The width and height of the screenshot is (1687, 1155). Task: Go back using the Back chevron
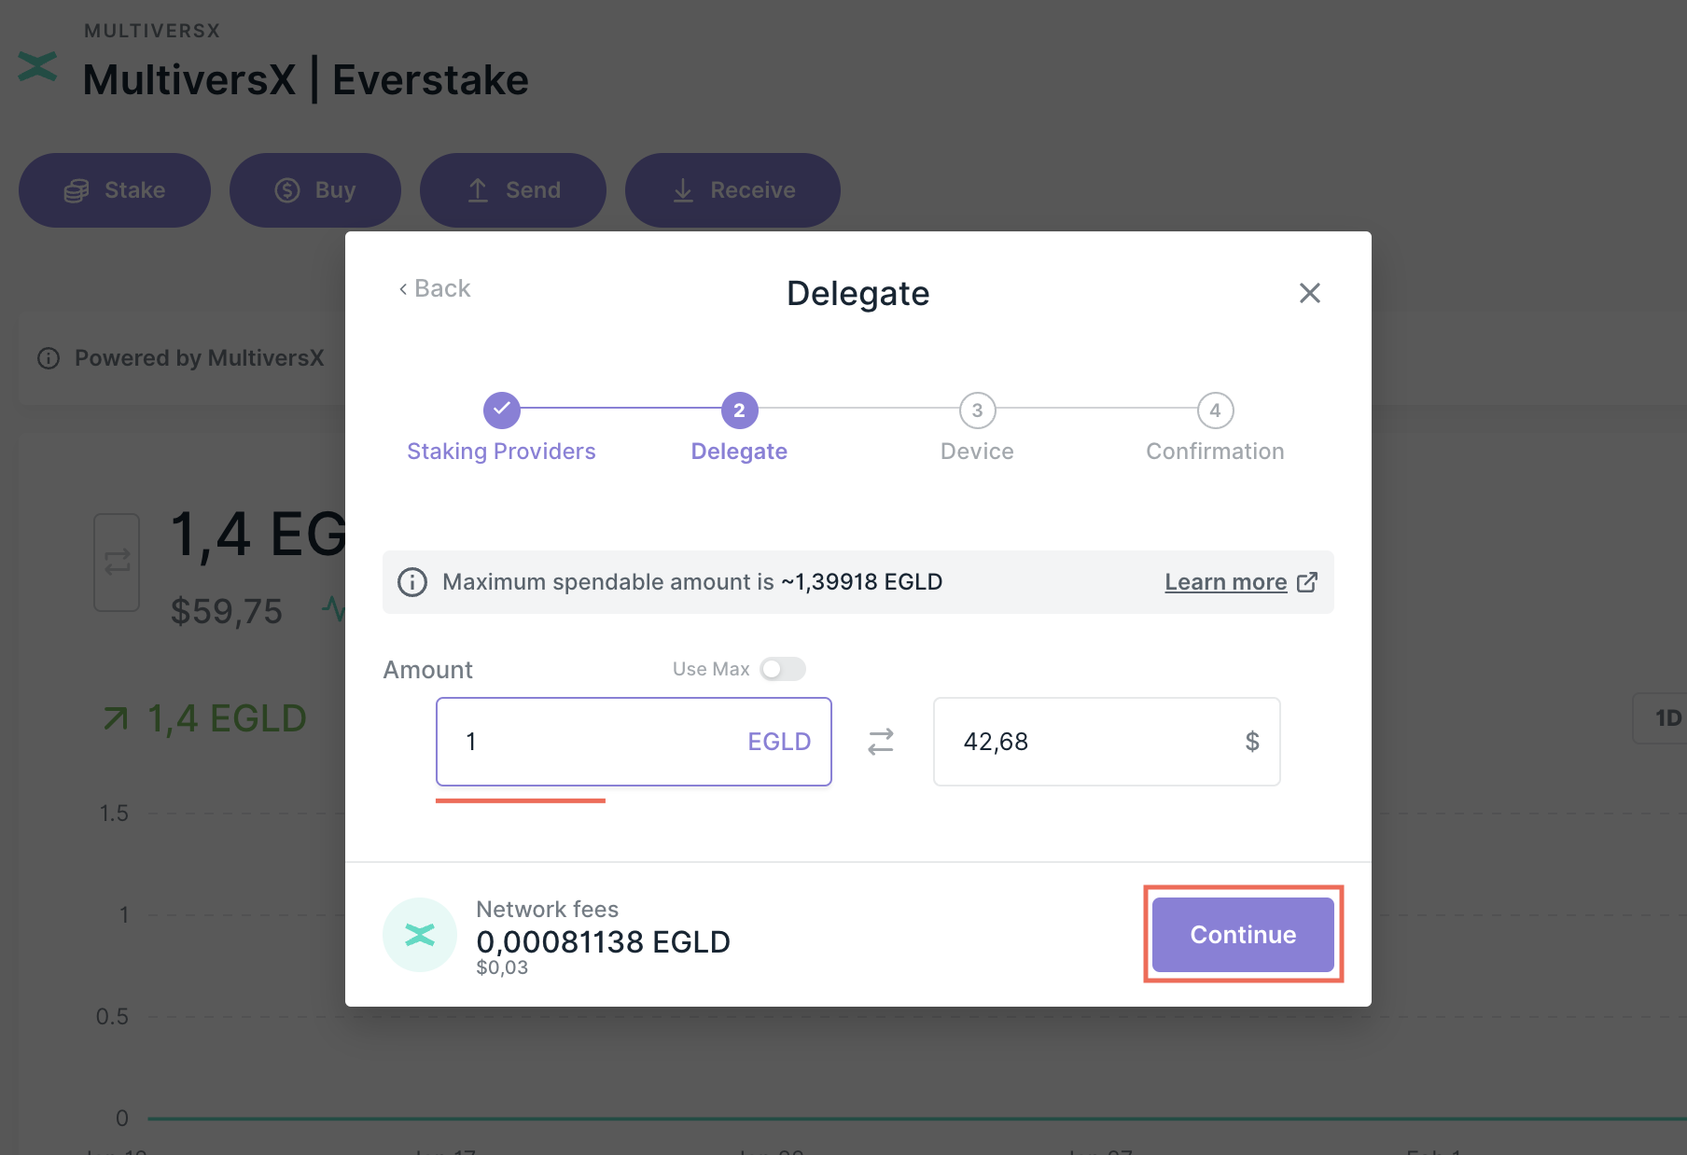point(433,288)
